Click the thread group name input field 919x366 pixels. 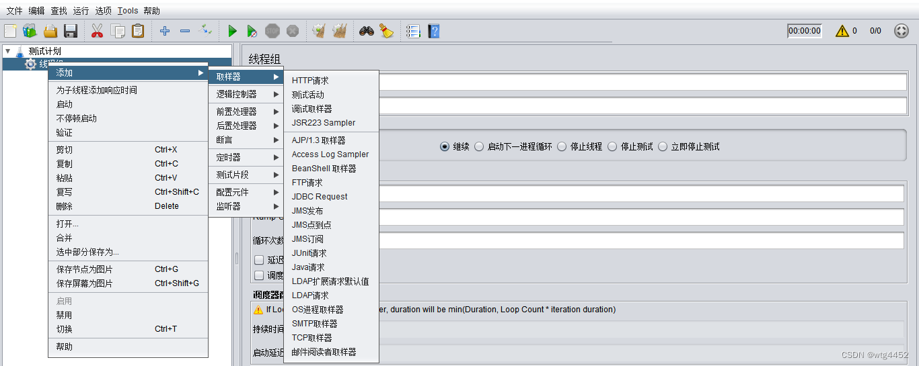click(642, 82)
